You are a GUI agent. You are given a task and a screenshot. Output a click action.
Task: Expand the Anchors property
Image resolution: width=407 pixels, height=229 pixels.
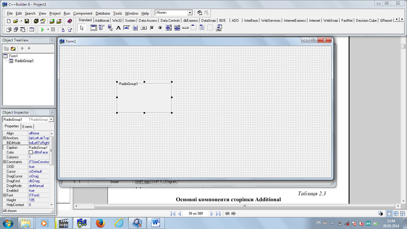[x=4, y=138]
